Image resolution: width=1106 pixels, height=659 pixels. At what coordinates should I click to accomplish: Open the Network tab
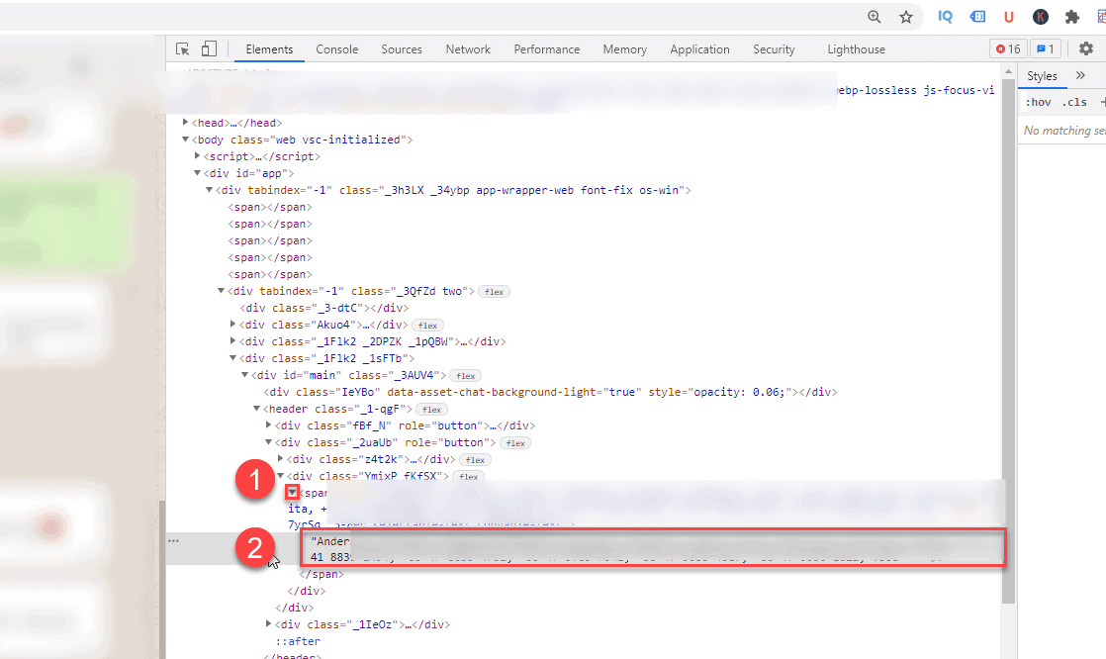468,49
